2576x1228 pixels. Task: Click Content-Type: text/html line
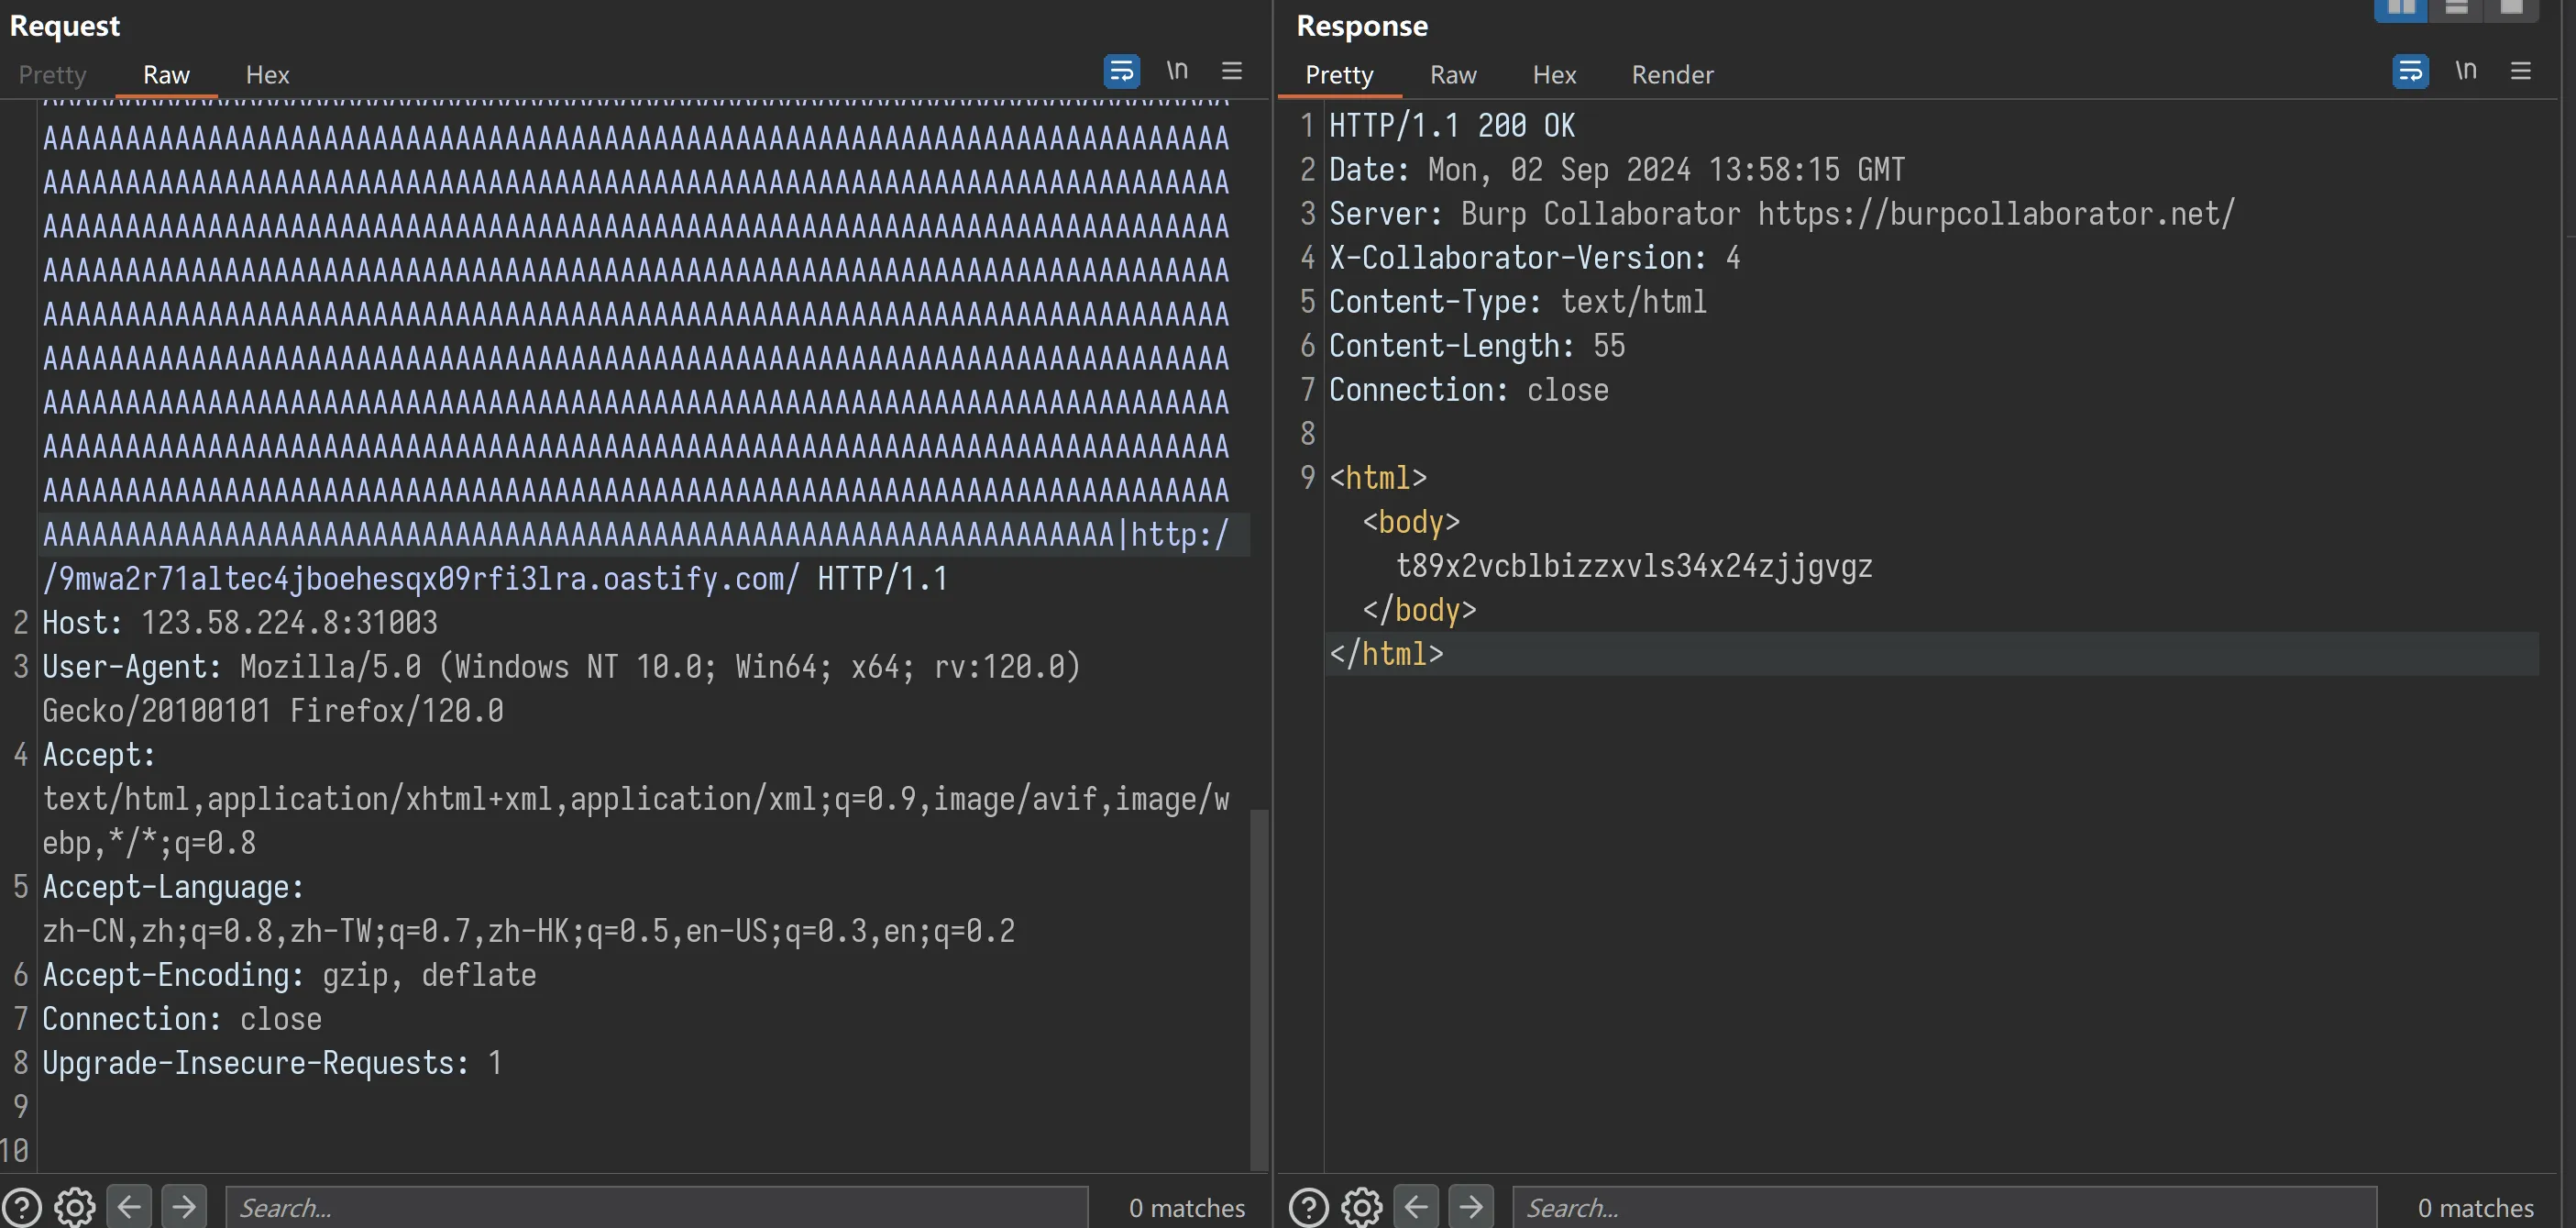pos(1517,301)
